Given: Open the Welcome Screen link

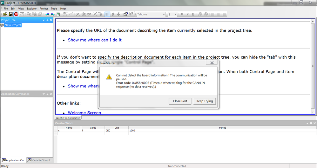Looking at the screenshot, I should pyautogui.click(x=84, y=113).
